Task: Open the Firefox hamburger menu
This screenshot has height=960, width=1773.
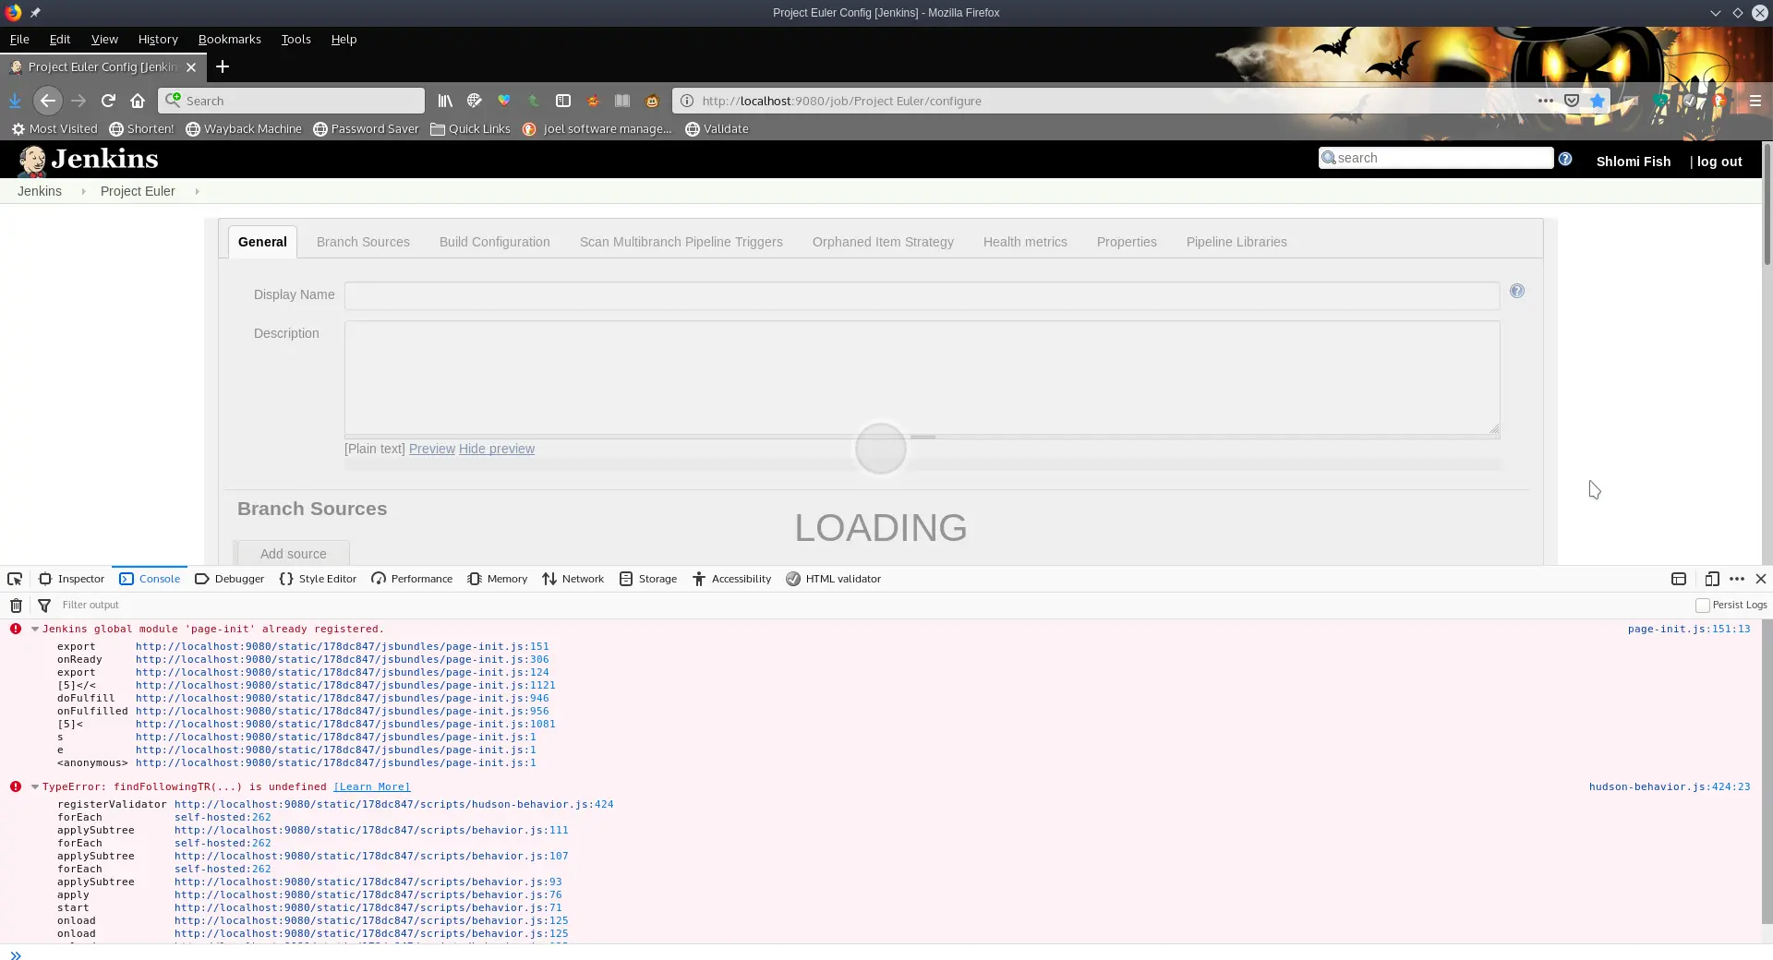Action: coord(1755,101)
